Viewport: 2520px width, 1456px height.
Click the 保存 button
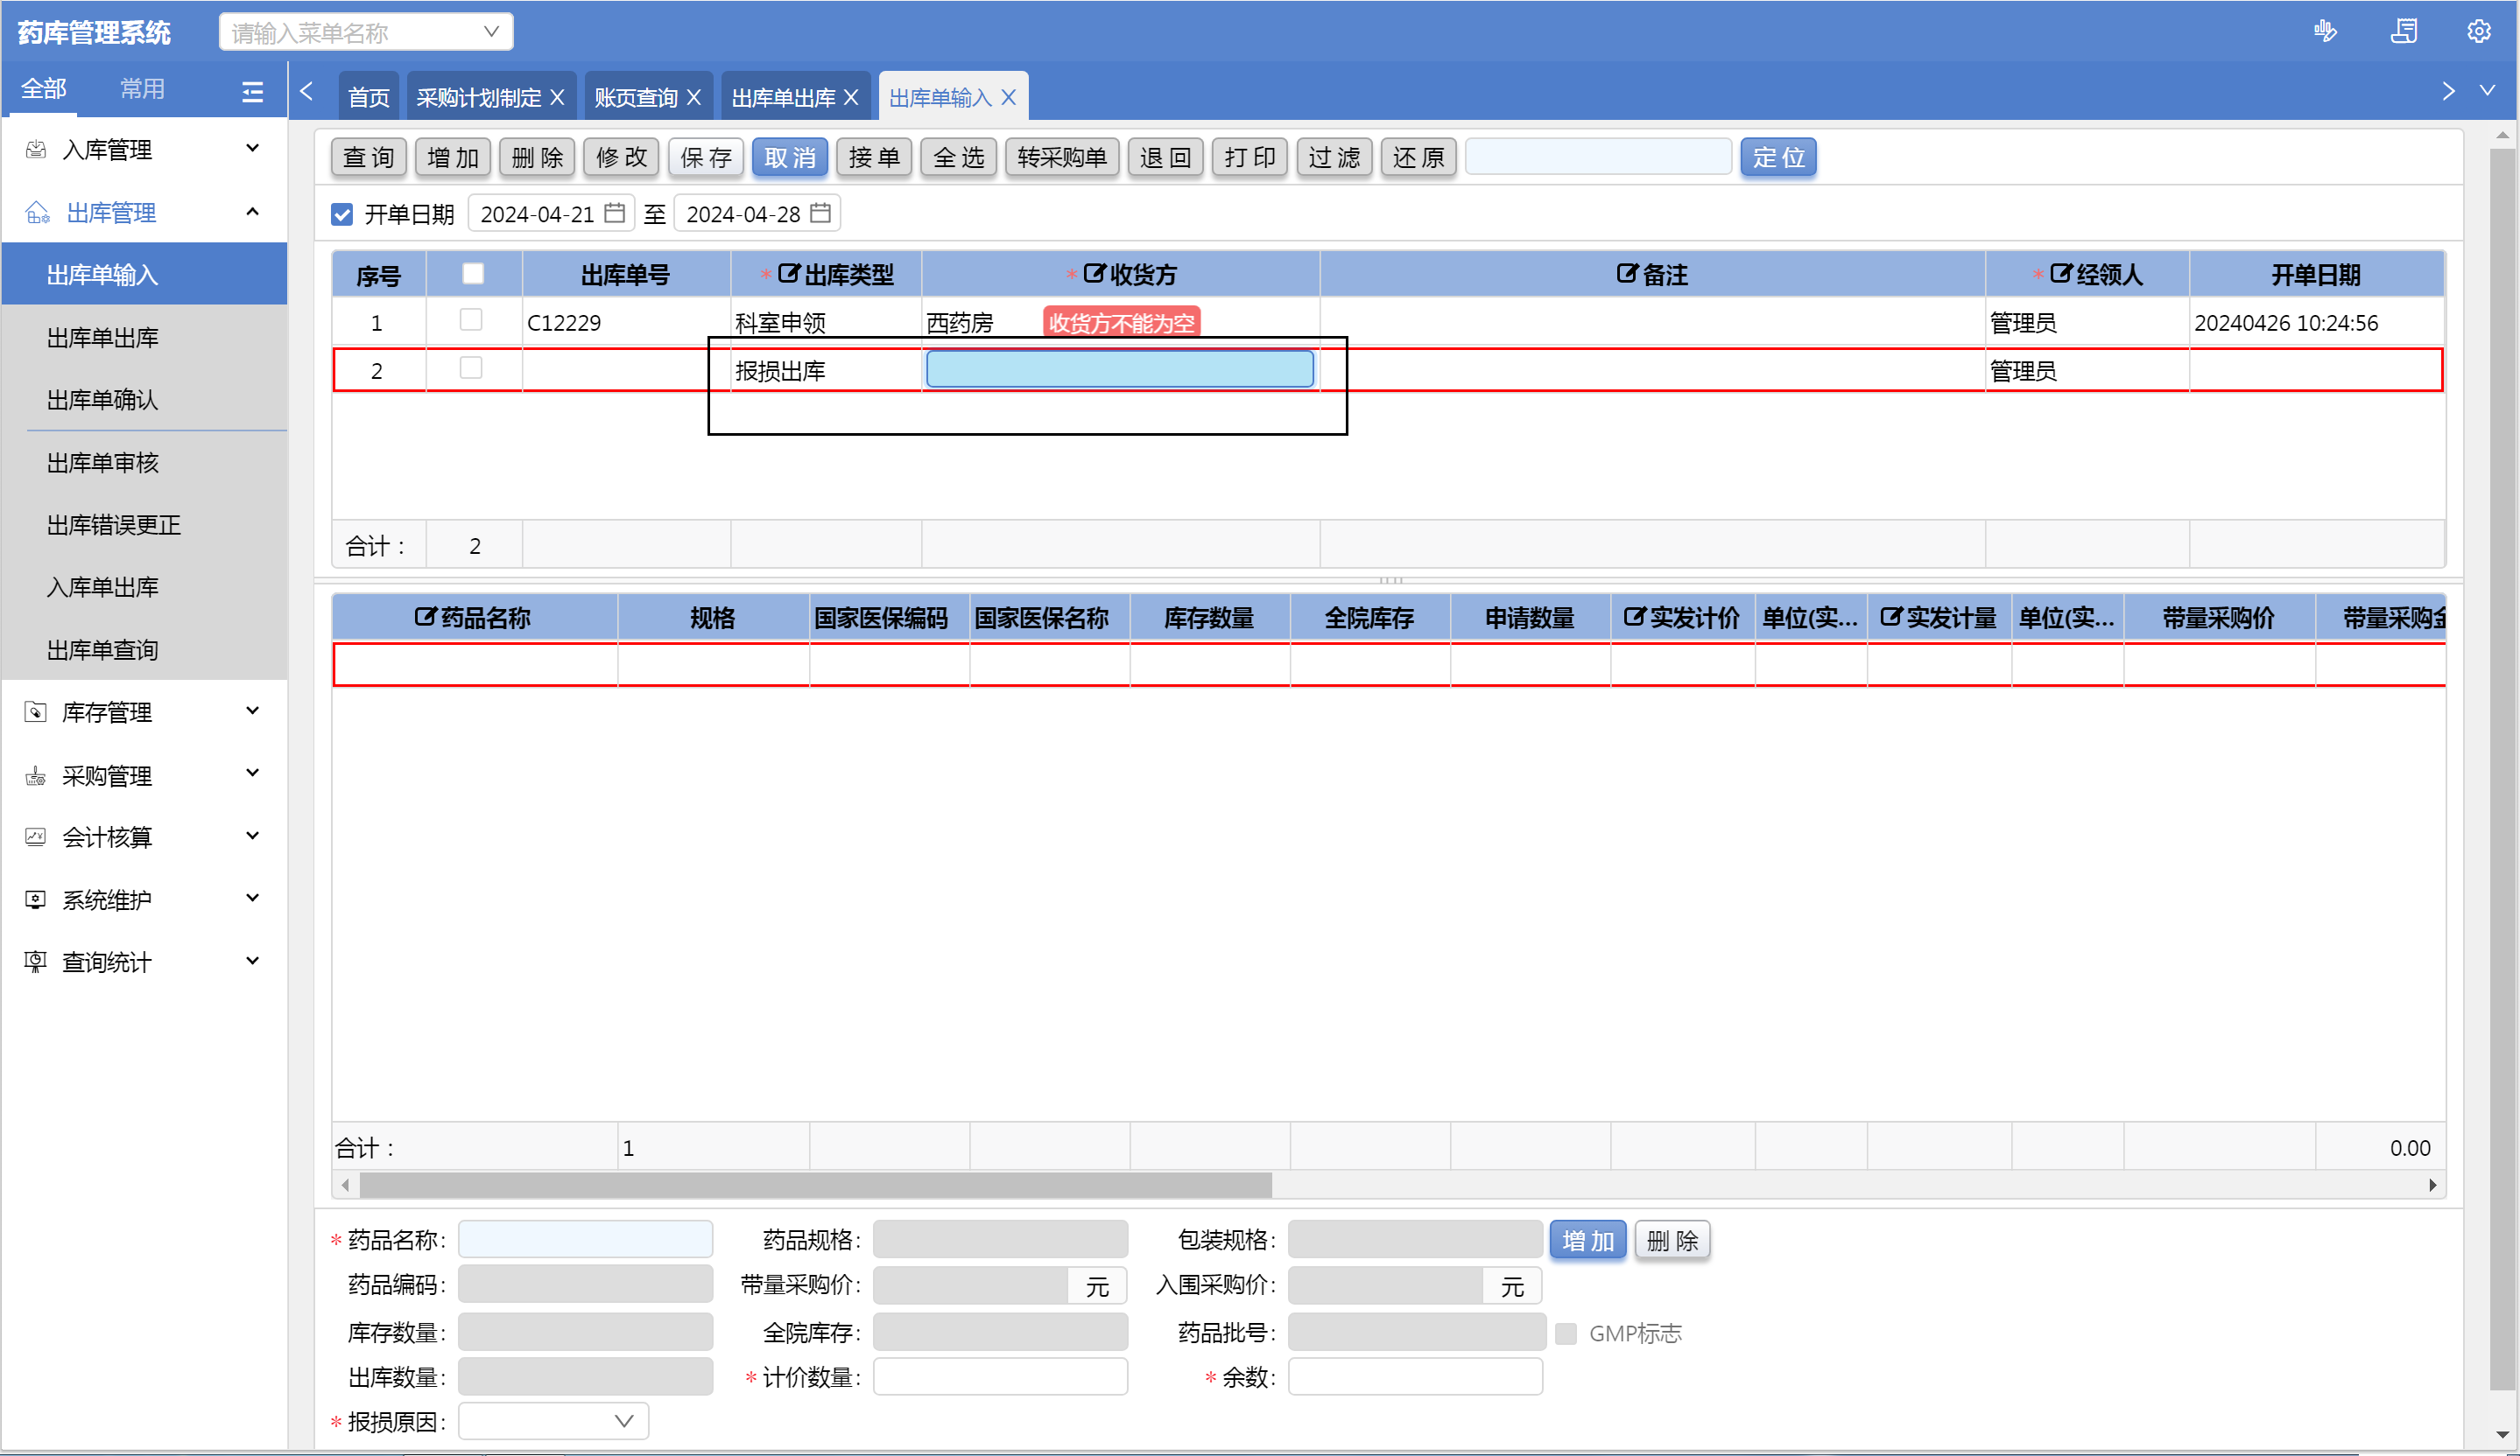pos(706,157)
